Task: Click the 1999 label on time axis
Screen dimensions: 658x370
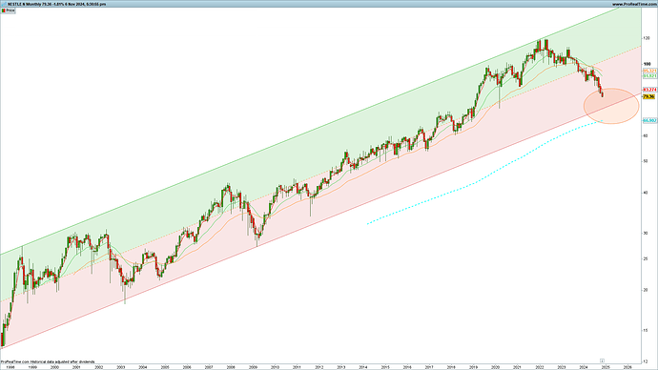Action: click(32, 367)
